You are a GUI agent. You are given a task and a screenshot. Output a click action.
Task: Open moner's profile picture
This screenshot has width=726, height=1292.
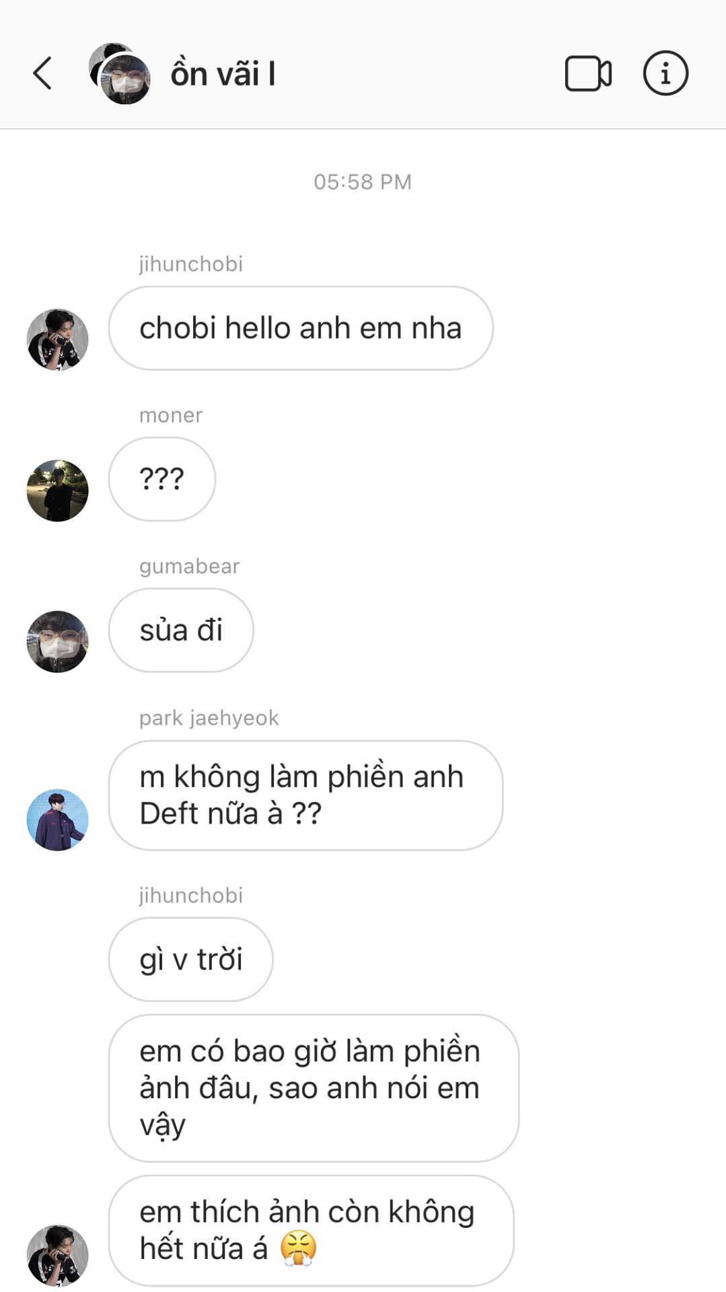click(57, 491)
